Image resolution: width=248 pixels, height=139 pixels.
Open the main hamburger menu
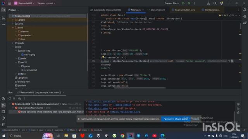tap(9, 3)
